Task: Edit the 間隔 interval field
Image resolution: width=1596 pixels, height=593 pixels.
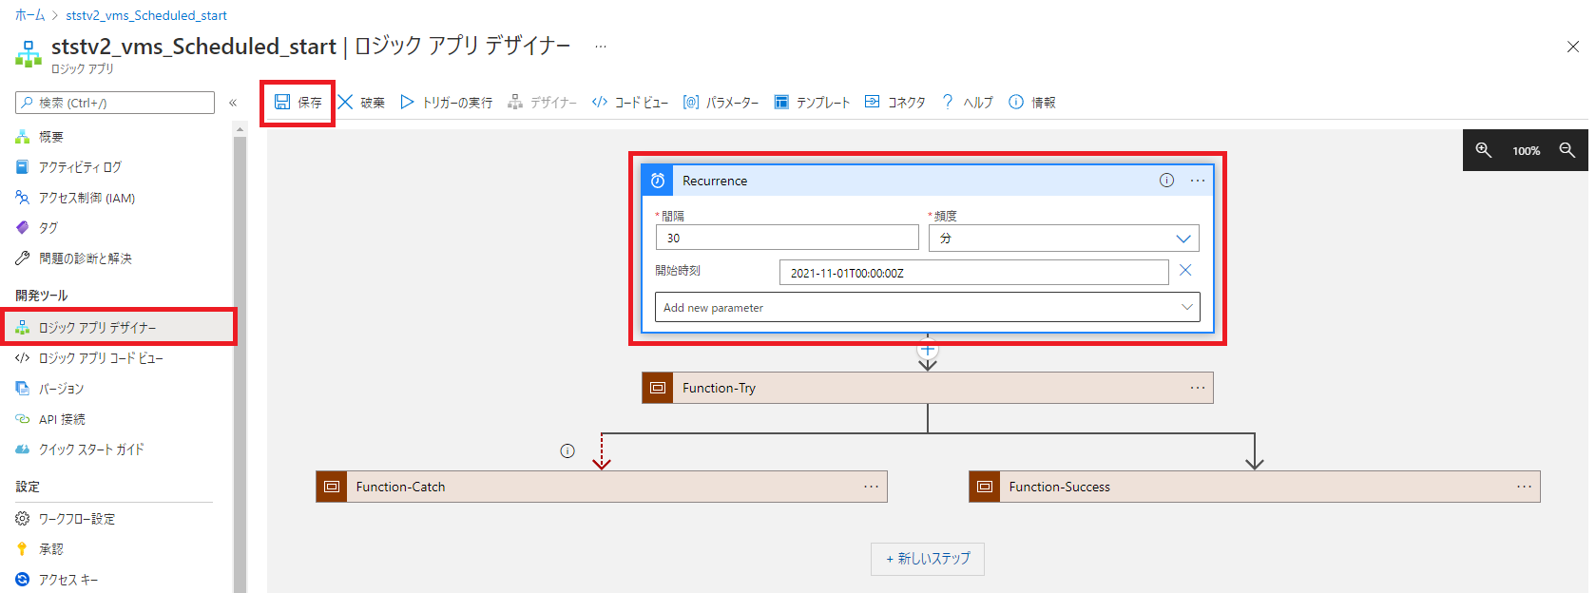Action: pyautogui.click(x=787, y=238)
